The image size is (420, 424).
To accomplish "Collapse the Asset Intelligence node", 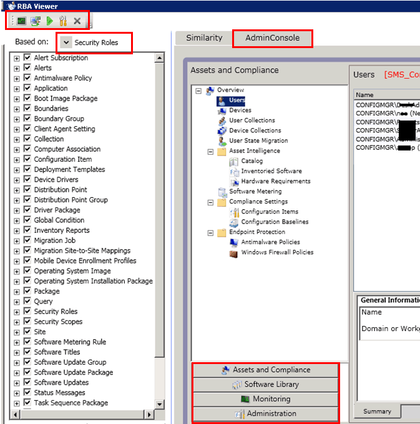I will point(210,152).
